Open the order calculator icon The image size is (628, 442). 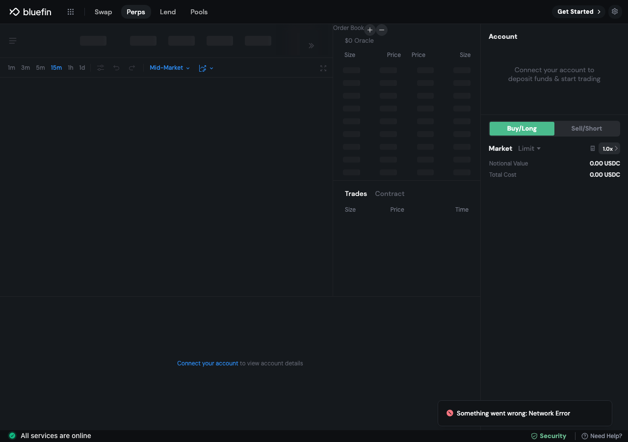593,148
